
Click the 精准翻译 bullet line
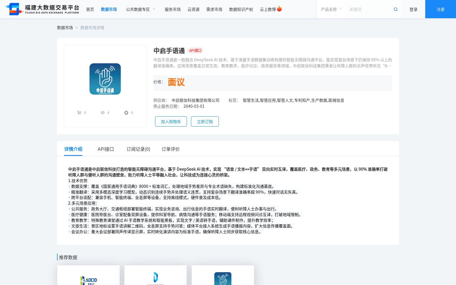coord(184,192)
